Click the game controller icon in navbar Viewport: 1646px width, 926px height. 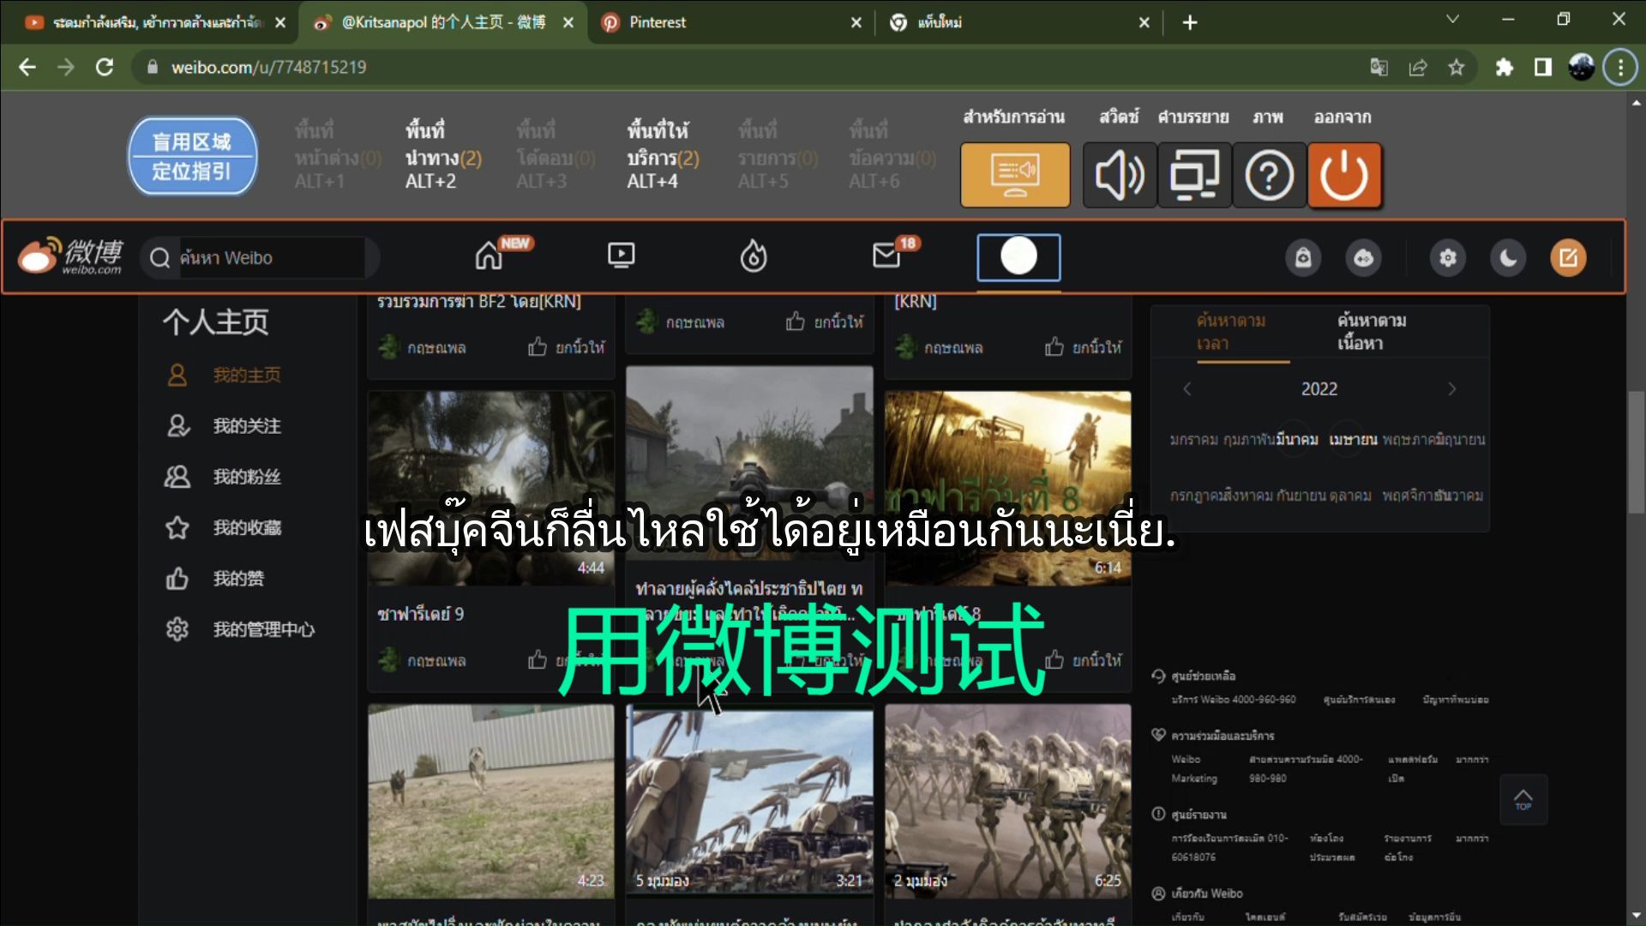[1363, 257]
